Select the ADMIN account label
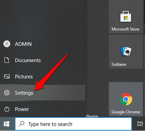The height and width of the screenshot is (131, 145). [23, 44]
